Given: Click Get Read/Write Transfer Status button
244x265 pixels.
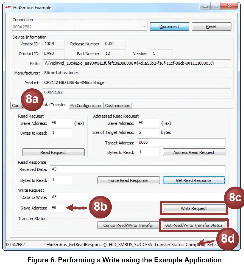Looking at the screenshot, I should pos(194,225).
